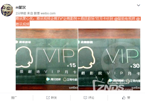
Task: Click the thumbs-up like icon
Action: [x=124, y=98]
